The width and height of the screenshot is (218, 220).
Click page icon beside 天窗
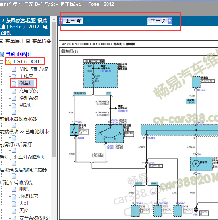click(14, 211)
